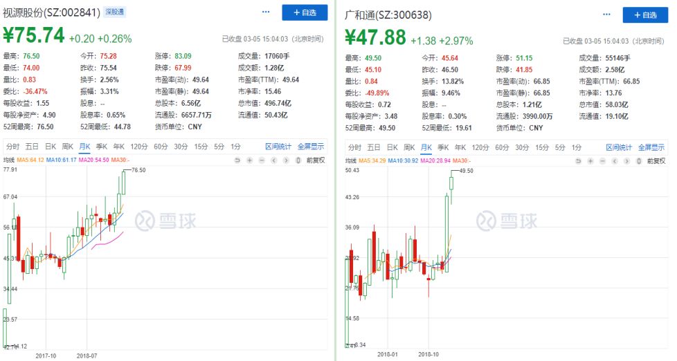The width and height of the screenshot is (677, 361).
Task: Move the 广和通 chart left
Action: point(615,161)
